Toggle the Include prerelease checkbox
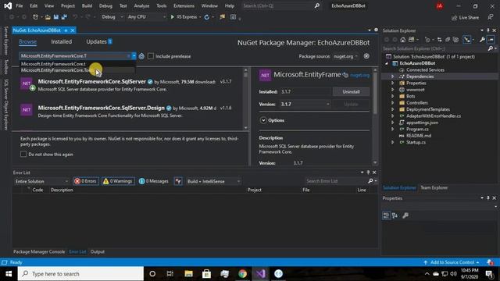 151,56
